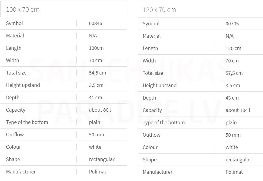Click total size value 54,5 cm

click(97, 73)
